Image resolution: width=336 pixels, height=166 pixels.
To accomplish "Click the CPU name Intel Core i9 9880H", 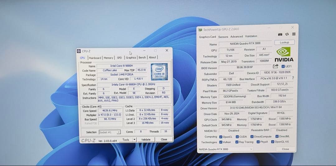I will (x=122, y=66).
